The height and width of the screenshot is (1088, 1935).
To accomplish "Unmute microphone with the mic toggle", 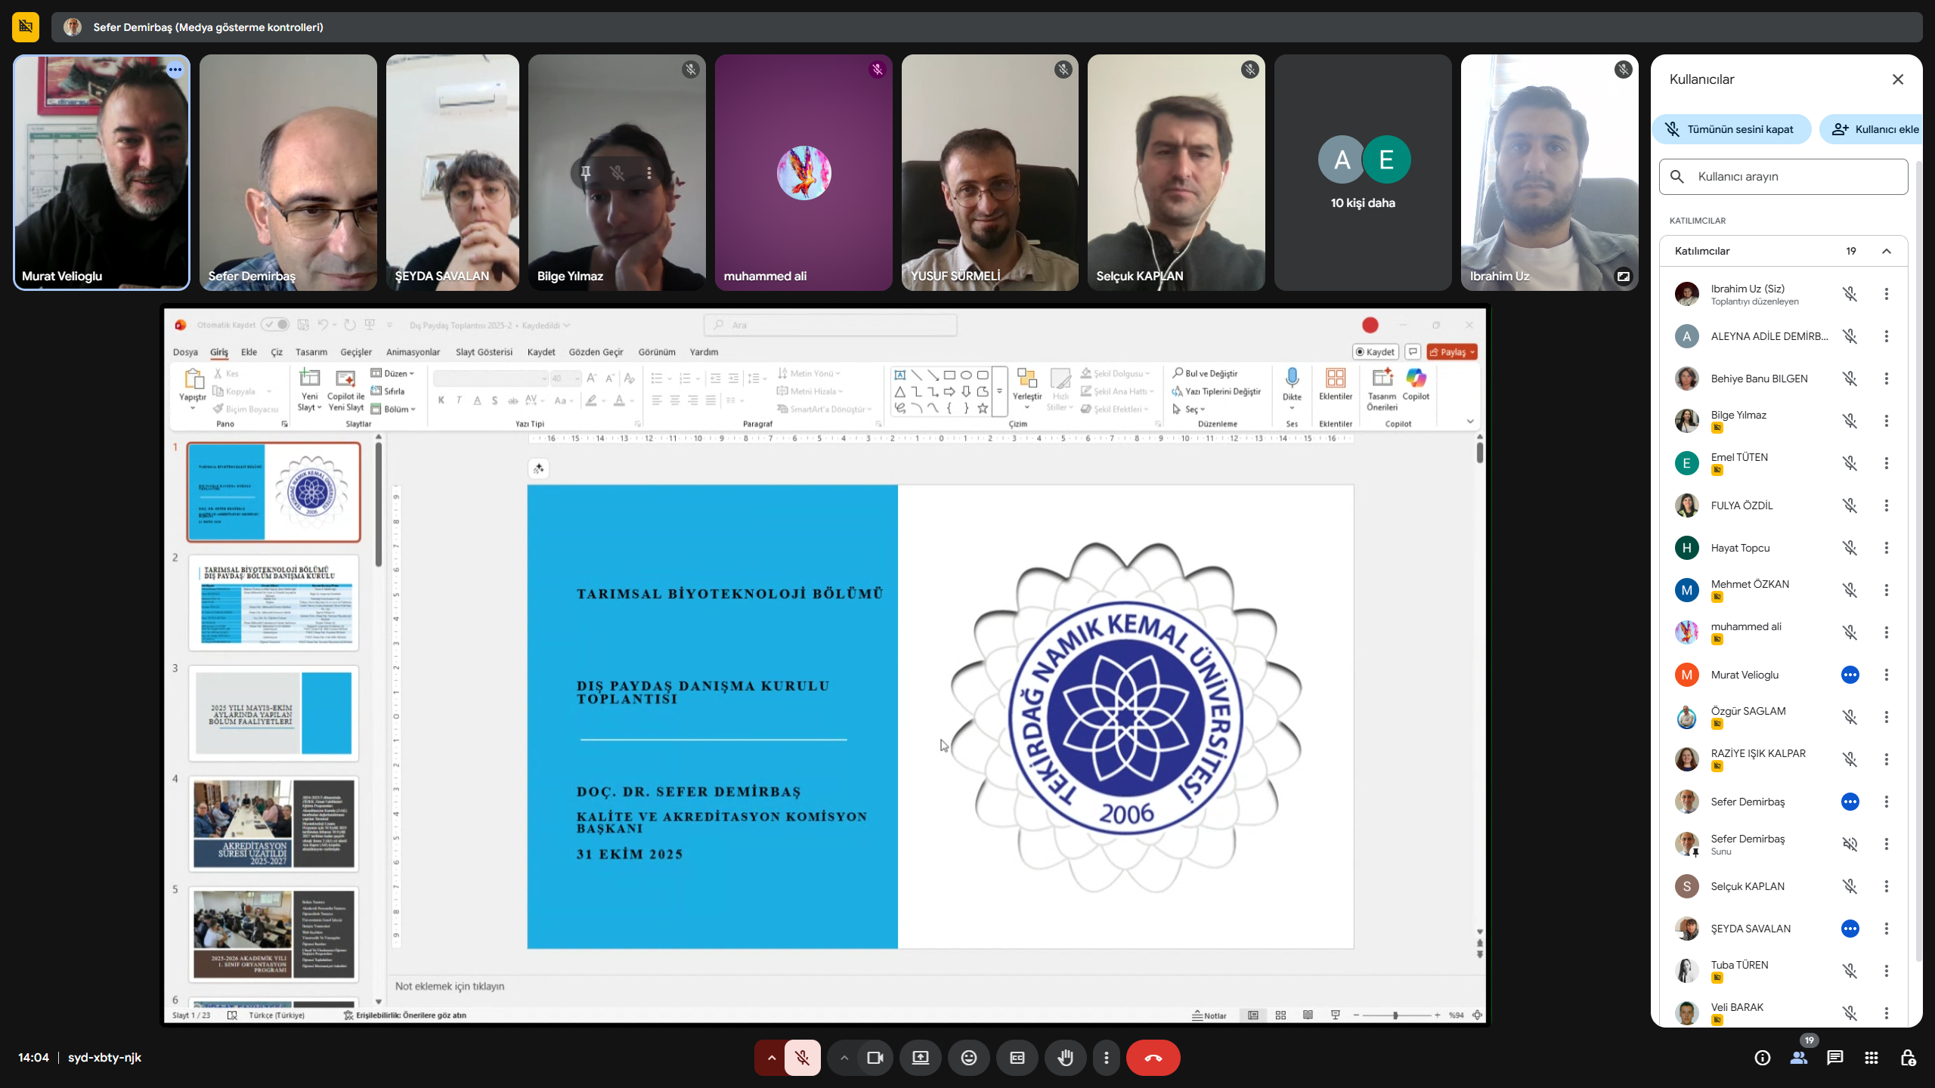I will pos(803,1058).
